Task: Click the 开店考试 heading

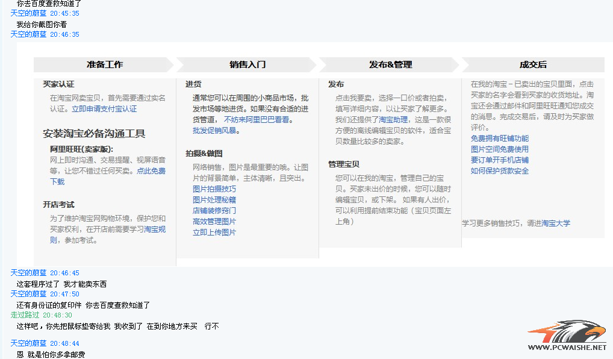Action: tap(58, 205)
